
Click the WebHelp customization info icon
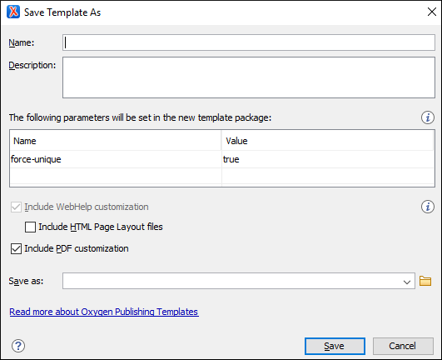(427, 207)
